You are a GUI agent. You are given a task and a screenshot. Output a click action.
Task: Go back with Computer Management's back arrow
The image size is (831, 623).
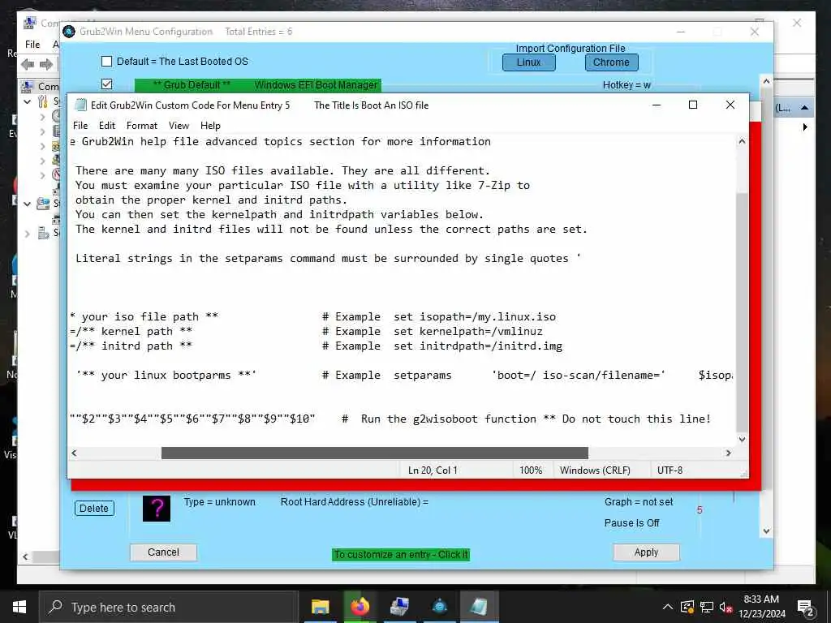(x=28, y=65)
